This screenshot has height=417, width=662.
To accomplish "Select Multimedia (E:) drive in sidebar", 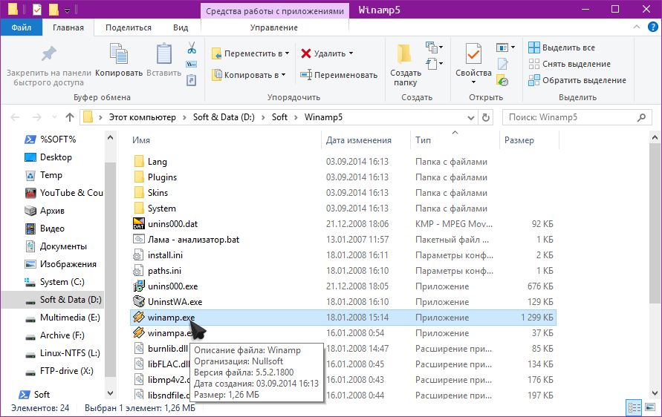I will tap(70, 318).
